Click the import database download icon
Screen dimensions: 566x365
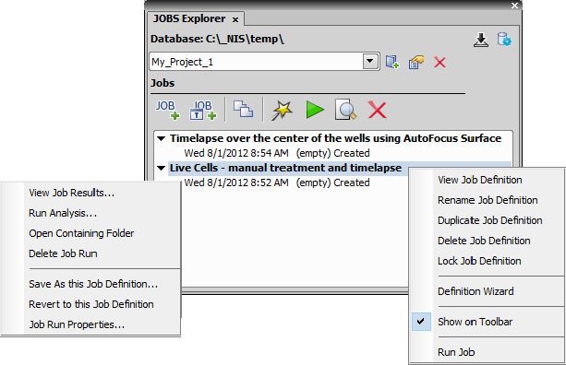point(481,40)
